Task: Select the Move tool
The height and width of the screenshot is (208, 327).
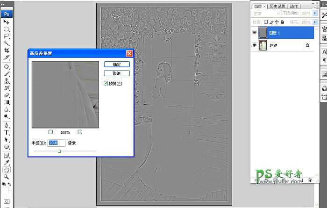Action: tap(7, 22)
